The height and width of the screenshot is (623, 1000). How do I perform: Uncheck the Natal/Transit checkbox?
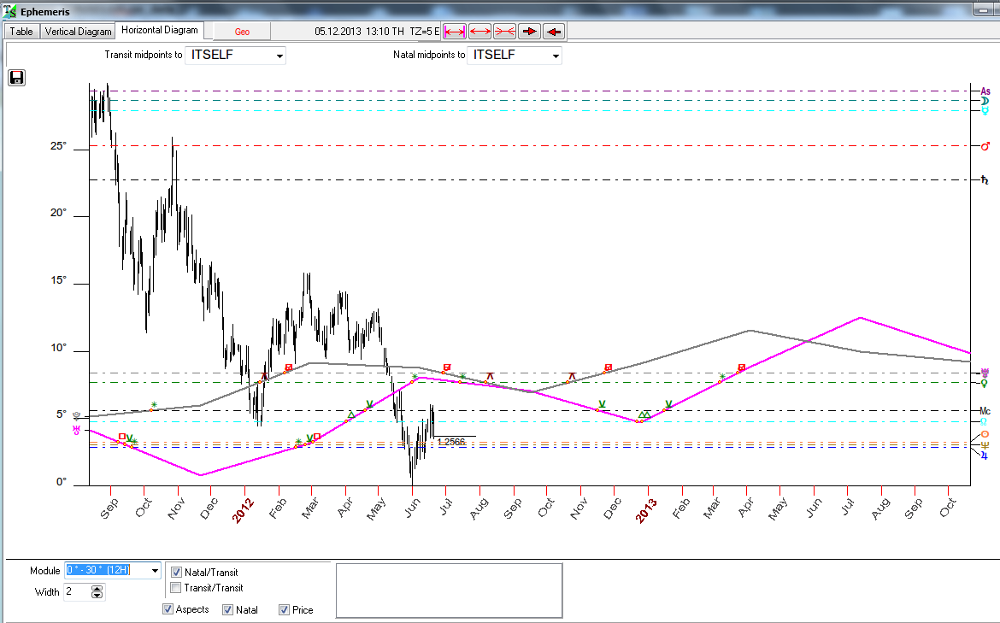176,572
